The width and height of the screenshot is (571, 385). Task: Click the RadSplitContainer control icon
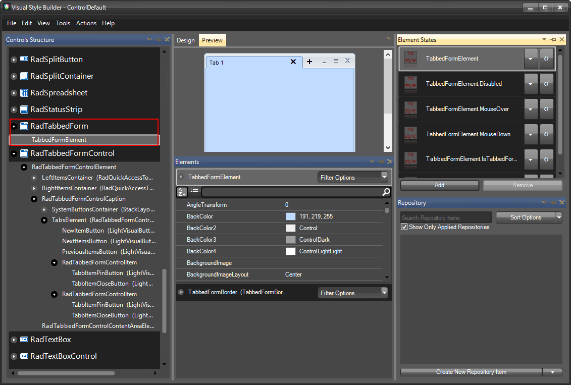click(x=24, y=76)
